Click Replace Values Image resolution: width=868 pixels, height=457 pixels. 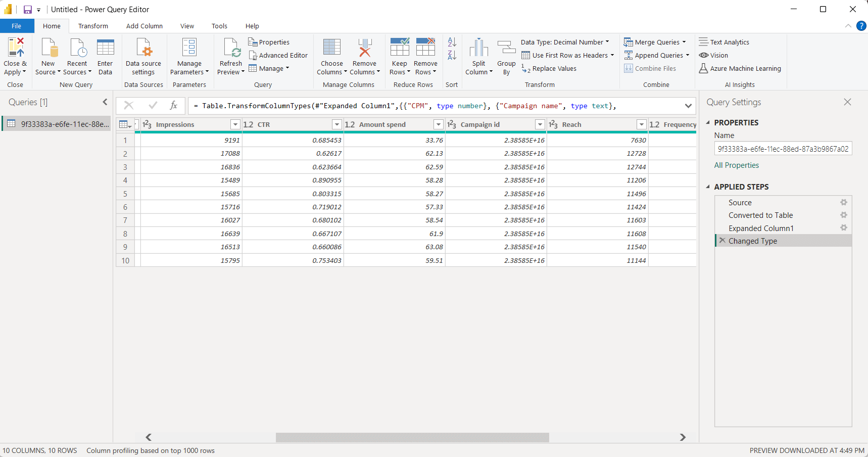pyautogui.click(x=549, y=68)
